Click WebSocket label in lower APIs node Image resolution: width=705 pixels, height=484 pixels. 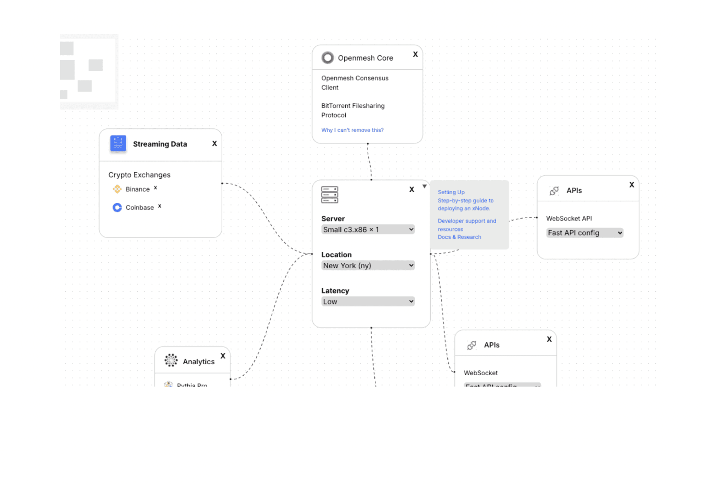click(480, 373)
